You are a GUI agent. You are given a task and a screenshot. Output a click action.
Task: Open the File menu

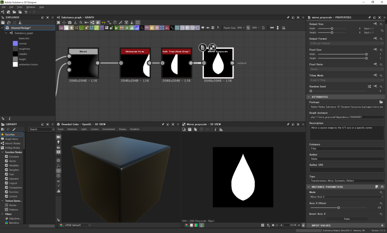coord(3,7)
